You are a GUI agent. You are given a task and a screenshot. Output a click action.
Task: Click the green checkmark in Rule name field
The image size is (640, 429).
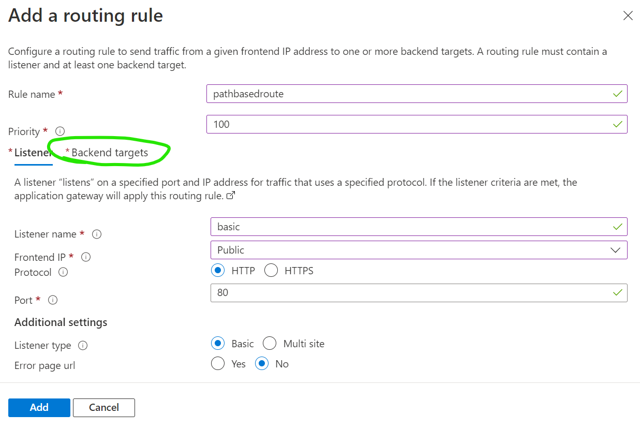(x=617, y=94)
